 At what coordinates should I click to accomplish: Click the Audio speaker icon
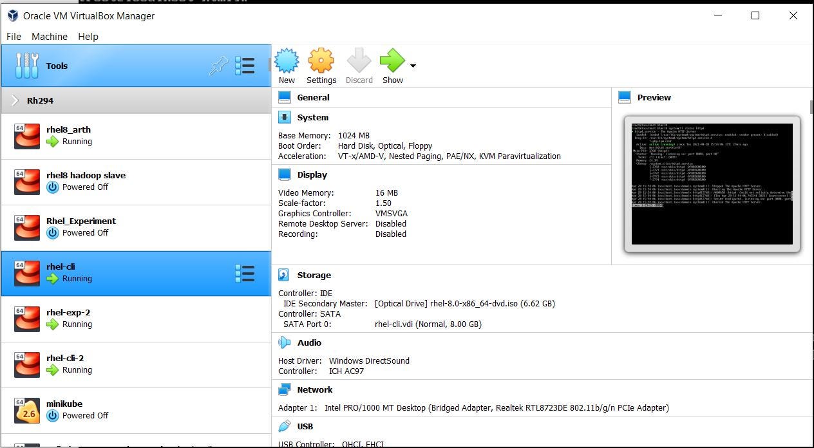tap(284, 342)
